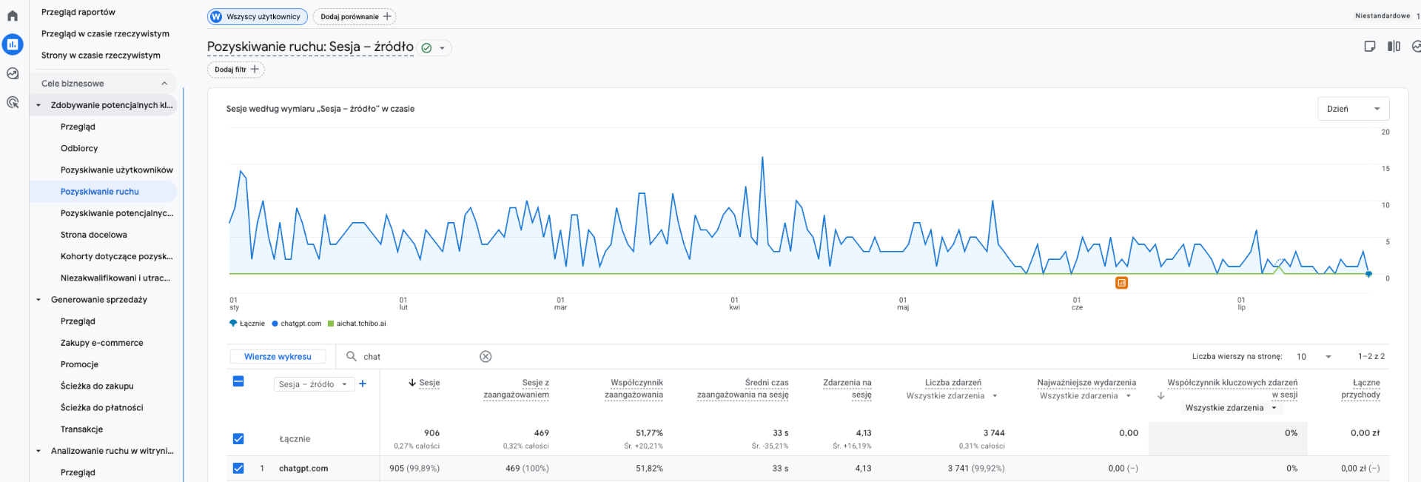The width and height of the screenshot is (1421, 482).
Task: Clear the chat search with the X icon
Action: [486, 357]
